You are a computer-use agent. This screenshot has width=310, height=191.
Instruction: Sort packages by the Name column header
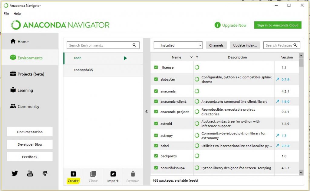pyautogui.click(x=176, y=57)
